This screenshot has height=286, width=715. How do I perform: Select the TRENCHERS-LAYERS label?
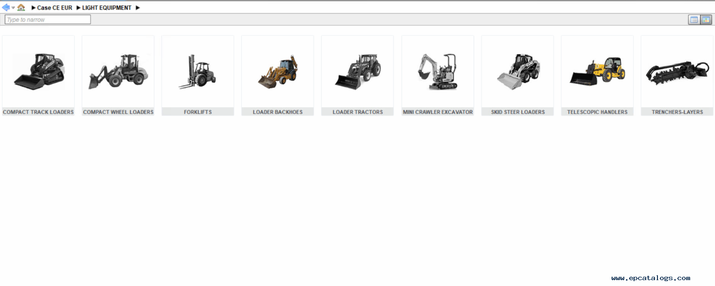[677, 112]
